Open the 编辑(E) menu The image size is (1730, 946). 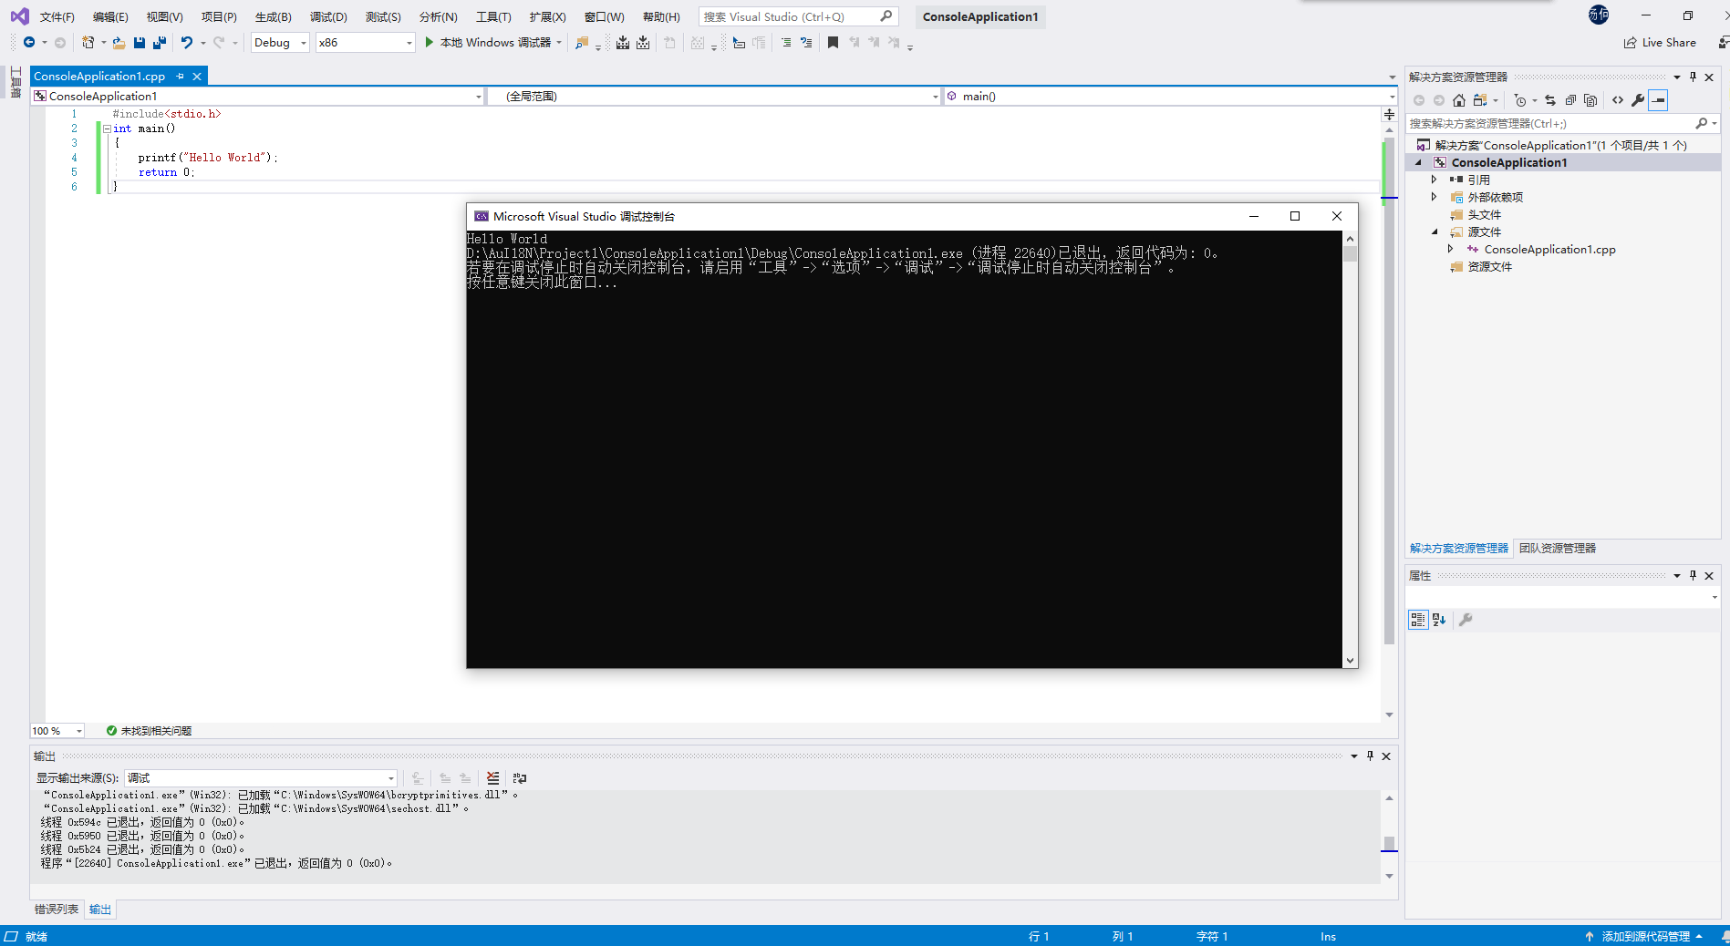pos(110,16)
